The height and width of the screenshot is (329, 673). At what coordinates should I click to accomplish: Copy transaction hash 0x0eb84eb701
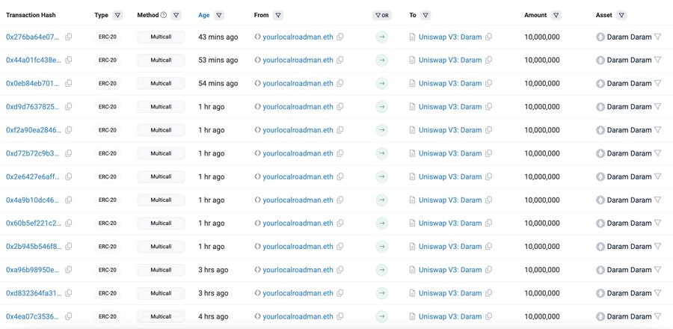pyautogui.click(x=68, y=83)
